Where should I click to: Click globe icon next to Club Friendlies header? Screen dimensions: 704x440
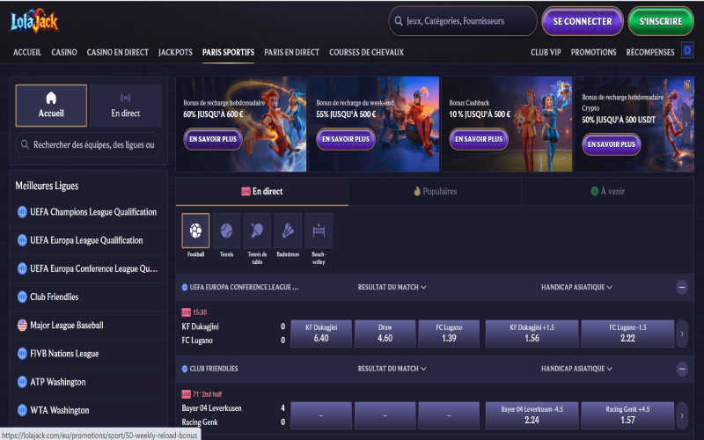click(x=185, y=369)
